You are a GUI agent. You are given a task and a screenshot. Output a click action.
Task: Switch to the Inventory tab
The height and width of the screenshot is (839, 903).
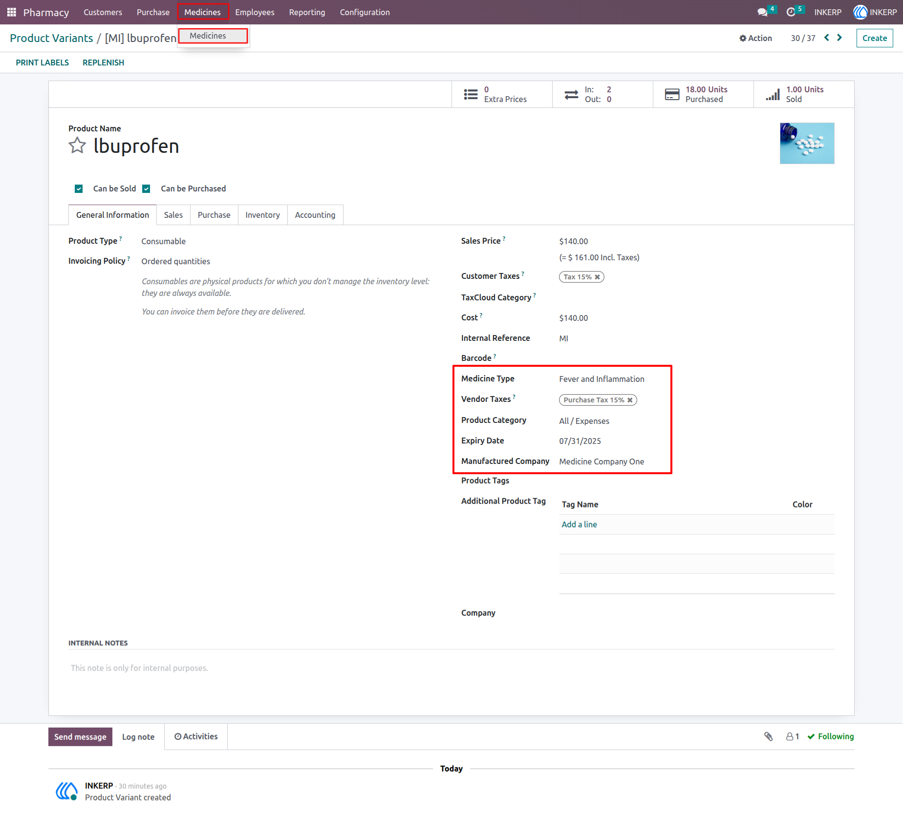pos(262,215)
